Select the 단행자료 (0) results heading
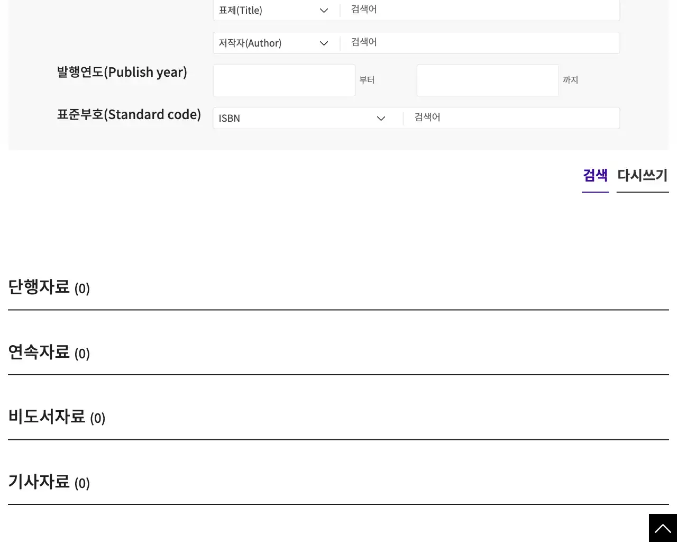Image resolution: width=677 pixels, height=542 pixels. point(49,287)
